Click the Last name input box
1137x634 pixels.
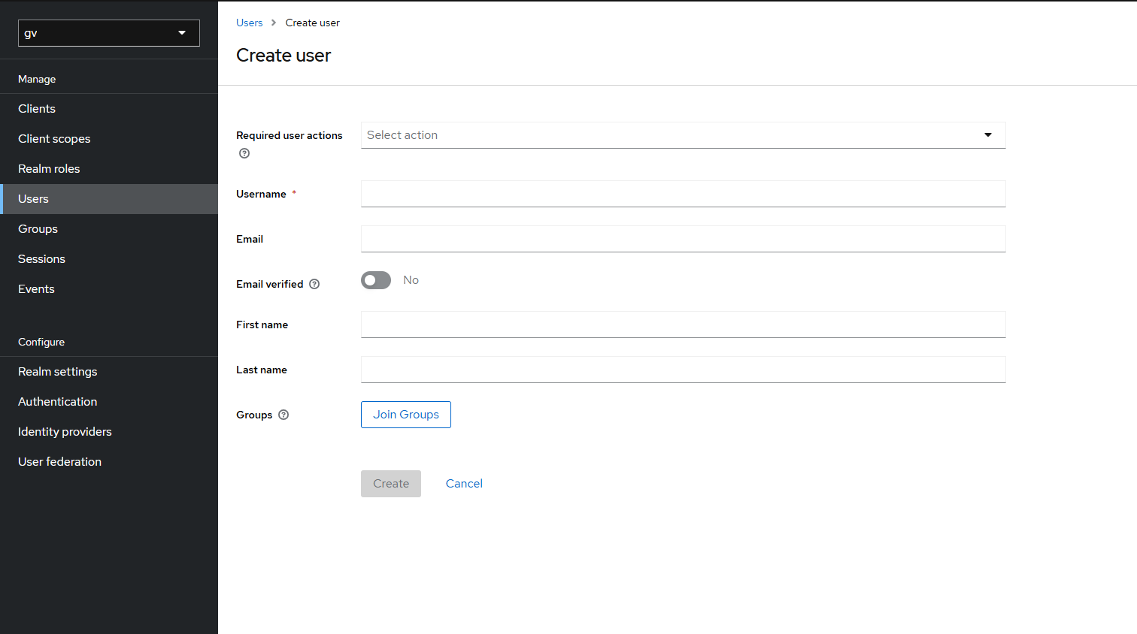coord(683,370)
